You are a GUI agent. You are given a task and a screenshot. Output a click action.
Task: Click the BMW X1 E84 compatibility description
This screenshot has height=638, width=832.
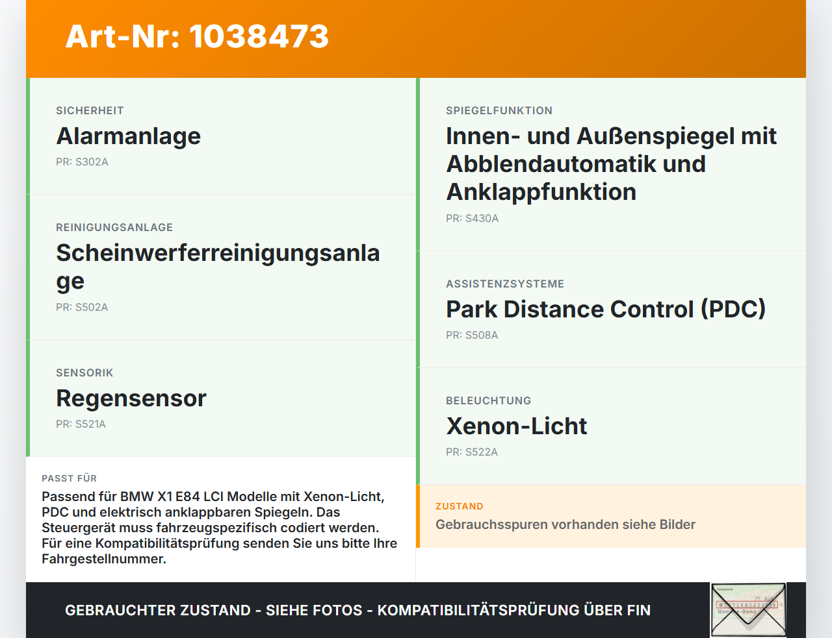[220, 528]
